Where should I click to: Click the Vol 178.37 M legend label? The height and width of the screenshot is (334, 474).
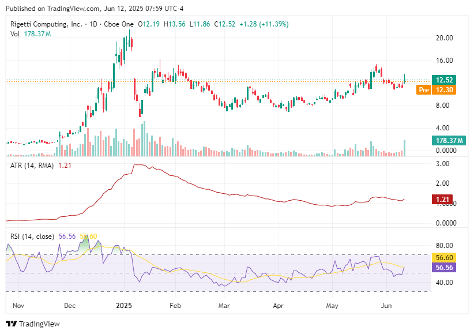[x=31, y=34]
